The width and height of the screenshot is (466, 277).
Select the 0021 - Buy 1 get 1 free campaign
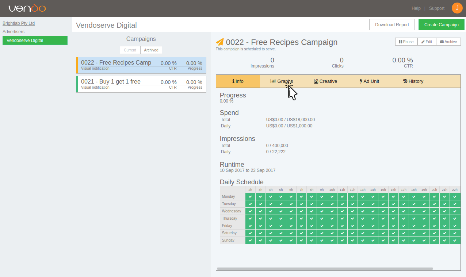coord(141,84)
